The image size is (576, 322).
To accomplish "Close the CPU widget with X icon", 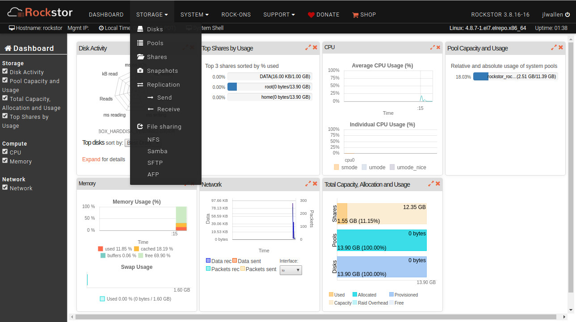I will pos(438,47).
